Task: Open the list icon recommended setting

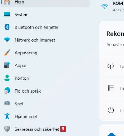Action: 111,88
